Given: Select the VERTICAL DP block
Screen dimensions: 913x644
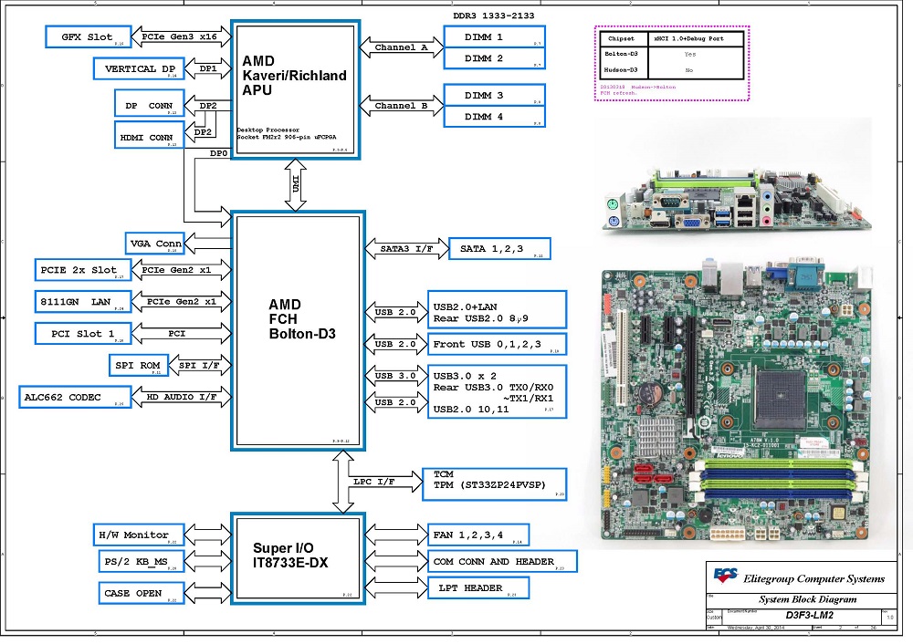Looking at the screenshot, I should click(x=139, y=68).
